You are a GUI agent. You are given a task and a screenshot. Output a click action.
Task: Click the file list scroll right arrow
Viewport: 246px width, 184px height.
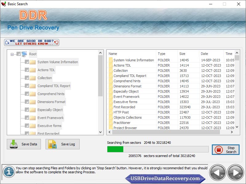tap(232, 132)
